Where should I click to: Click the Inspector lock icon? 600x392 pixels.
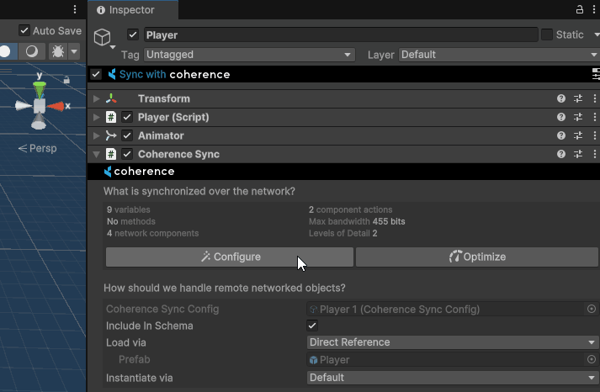[579, 9]
